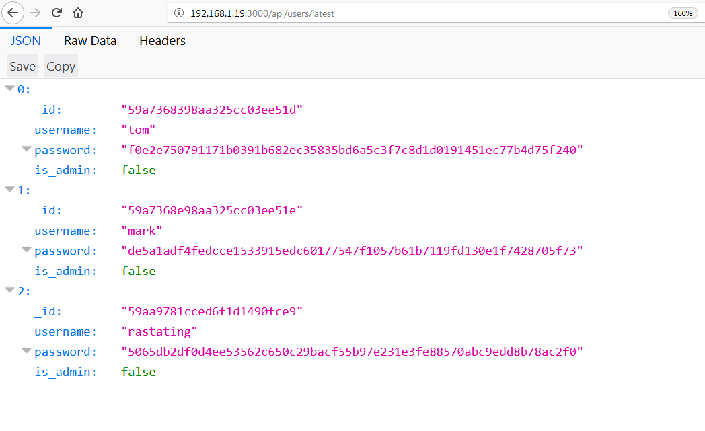
Task: Select the JSON tab
Action: [x=26, y=41]
